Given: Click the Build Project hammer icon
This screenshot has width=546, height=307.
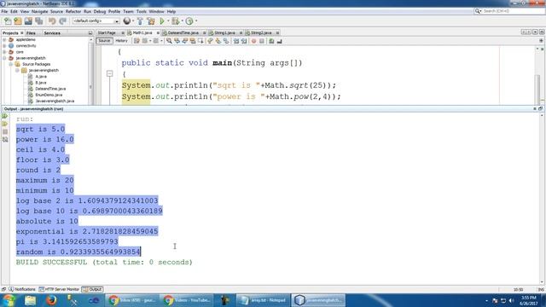Looking at the screenshot, I should [140, 21].
